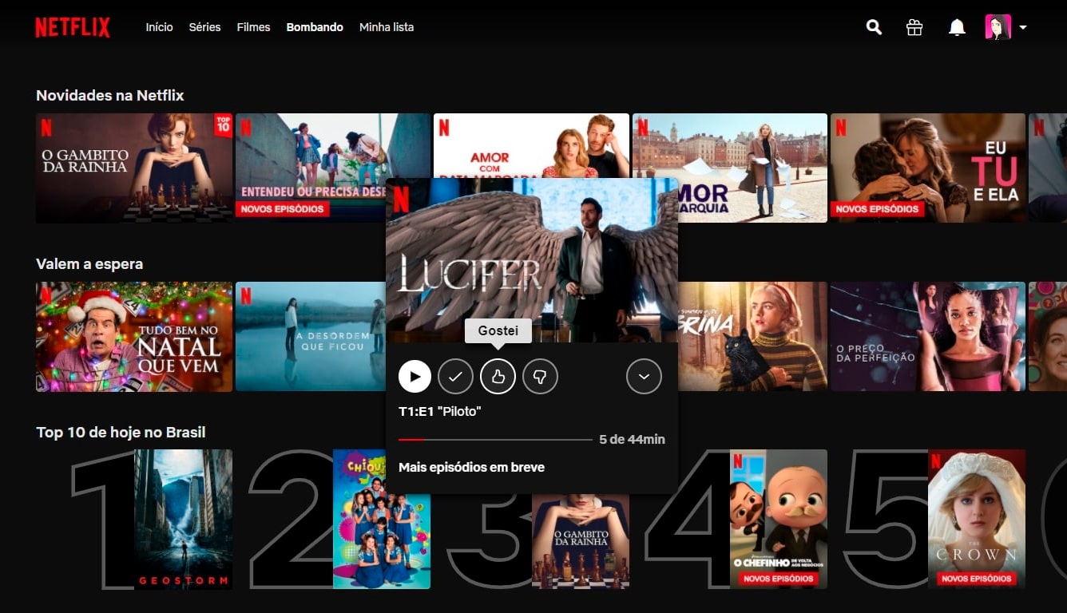Open the profile dropdown arrow

tap(1023, 27)
